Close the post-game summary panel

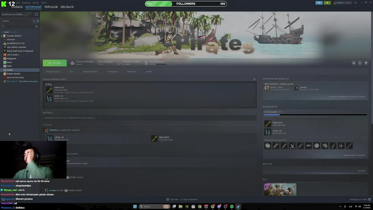254,79
